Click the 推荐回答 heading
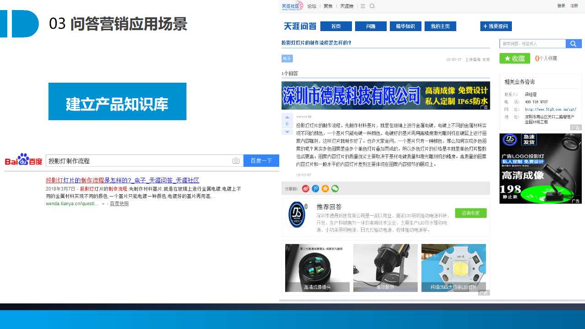The image size is (585, 329). (x=329, y=207)
